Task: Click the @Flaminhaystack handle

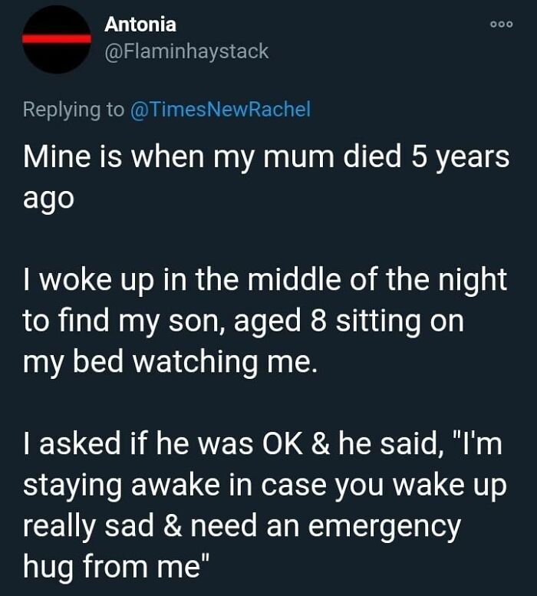Action: coord(186,51)
